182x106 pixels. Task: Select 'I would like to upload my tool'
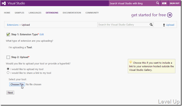[8, 69]
